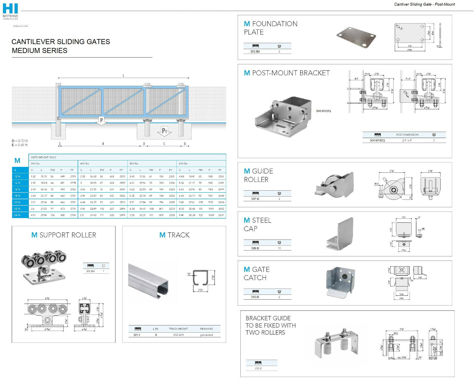Select the GATE WEIGHT ONLY table header
The width and height of the screenshot is (476, 391).
click(43, 157)
